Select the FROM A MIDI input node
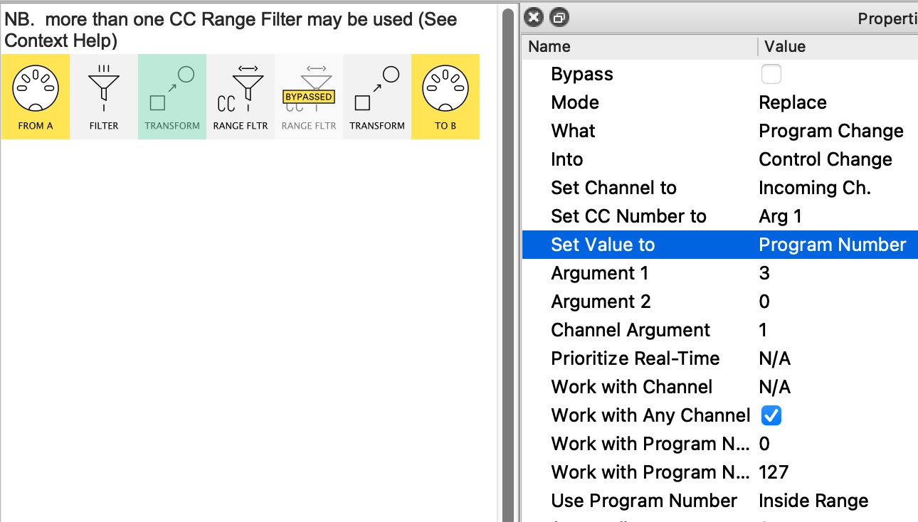 click(x=36, y=97)
